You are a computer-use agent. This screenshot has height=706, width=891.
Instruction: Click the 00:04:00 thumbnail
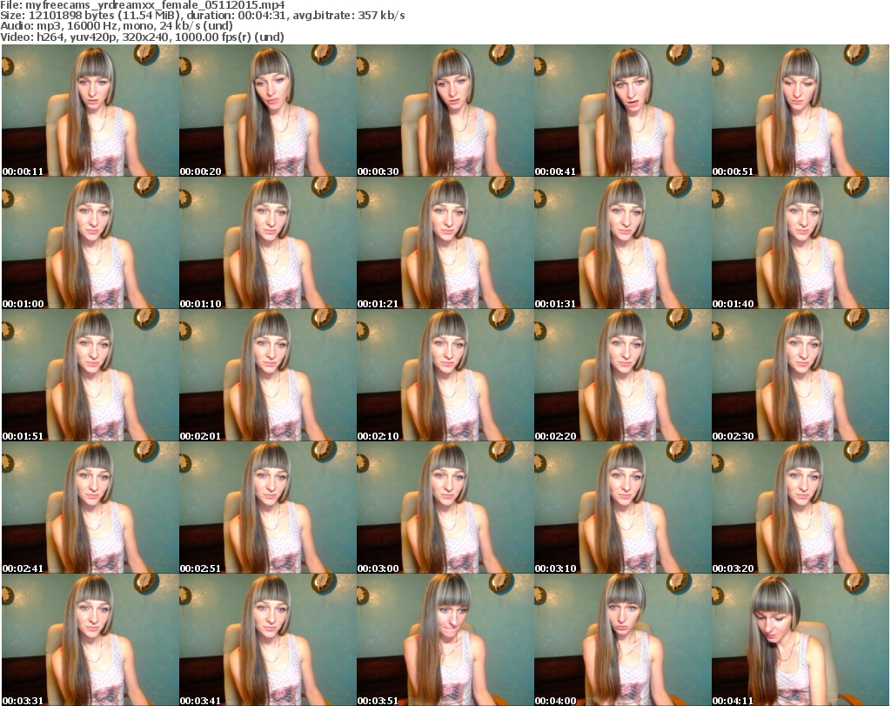(622, 640)
